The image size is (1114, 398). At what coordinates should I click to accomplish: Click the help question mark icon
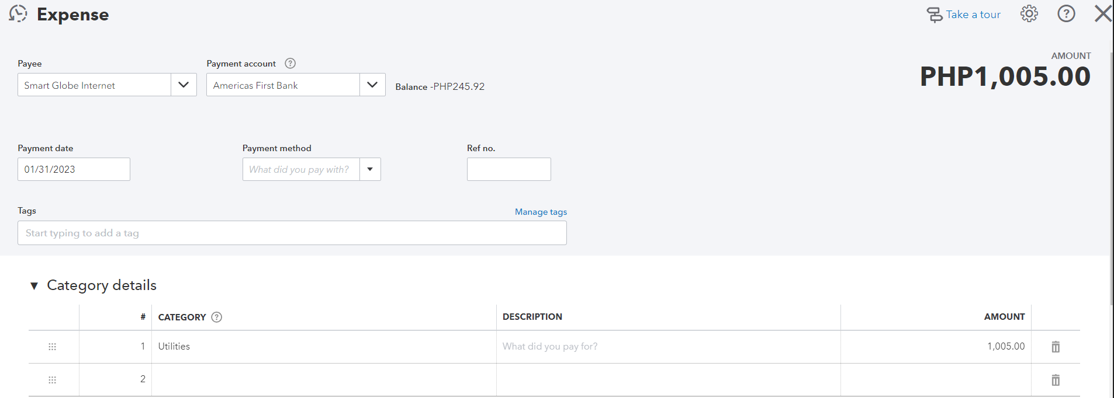pyautogui.click(x=1066, y=13)
